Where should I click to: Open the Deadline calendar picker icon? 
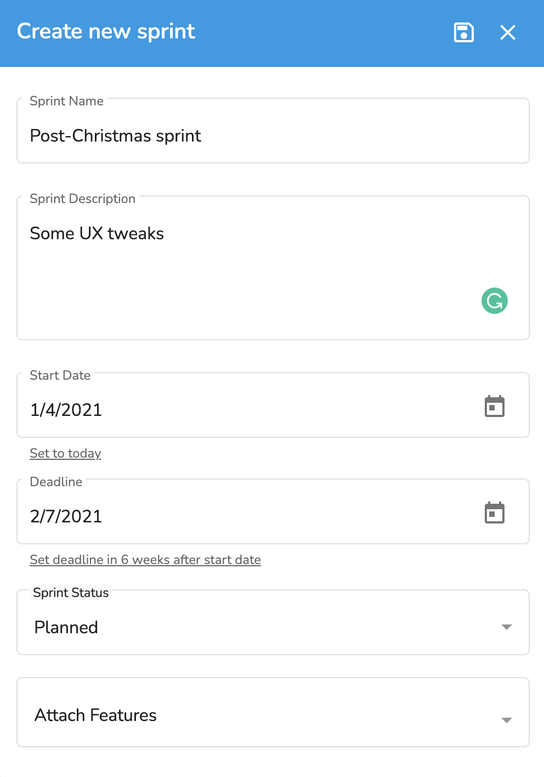tap(495, 513)
